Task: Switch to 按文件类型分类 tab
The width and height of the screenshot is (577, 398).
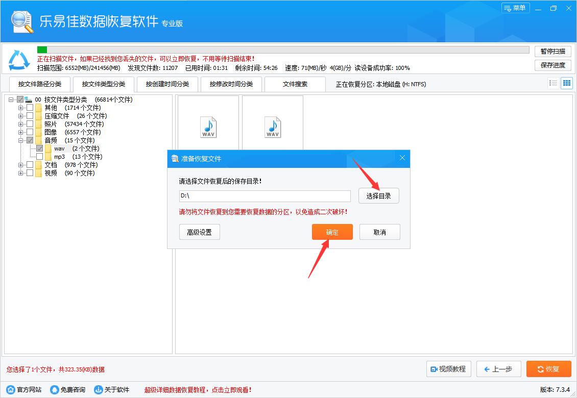Action: click(x=104, y=84)
